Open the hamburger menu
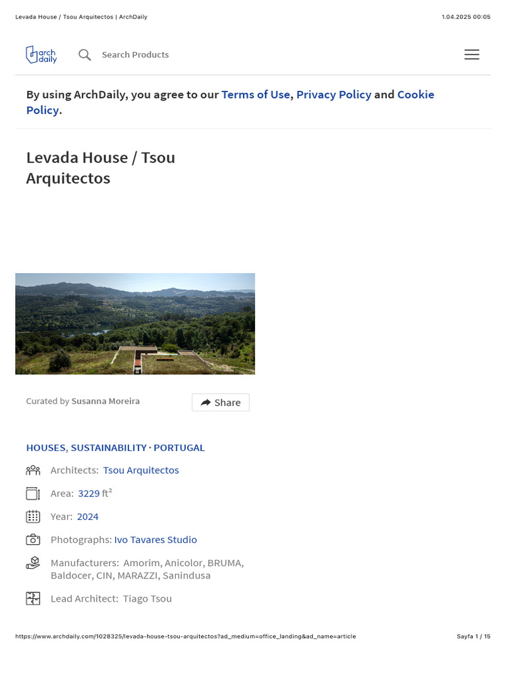The image size is (506, 674). click(472, 55)
